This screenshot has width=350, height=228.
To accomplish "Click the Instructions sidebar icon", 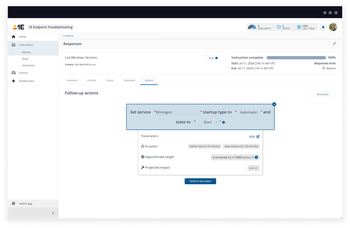I will (13, 45).
